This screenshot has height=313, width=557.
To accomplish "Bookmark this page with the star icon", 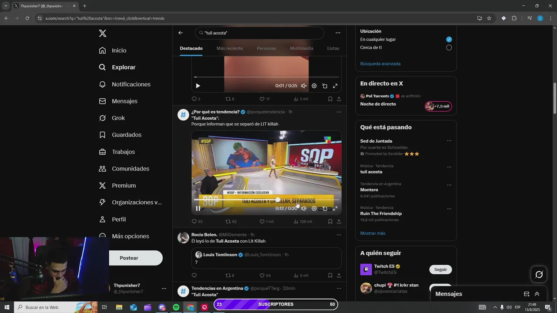I will click(x=489, y=18).
